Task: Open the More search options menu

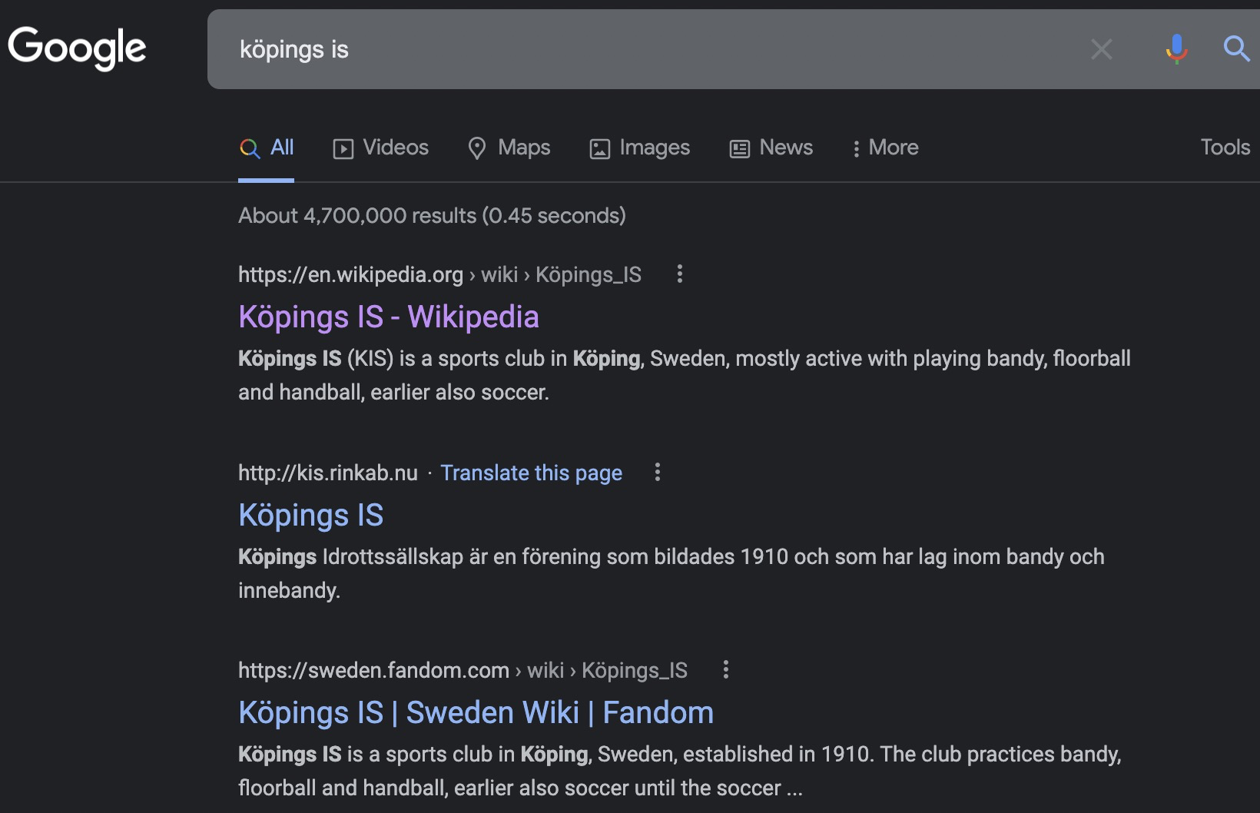Action: (885, 148)
